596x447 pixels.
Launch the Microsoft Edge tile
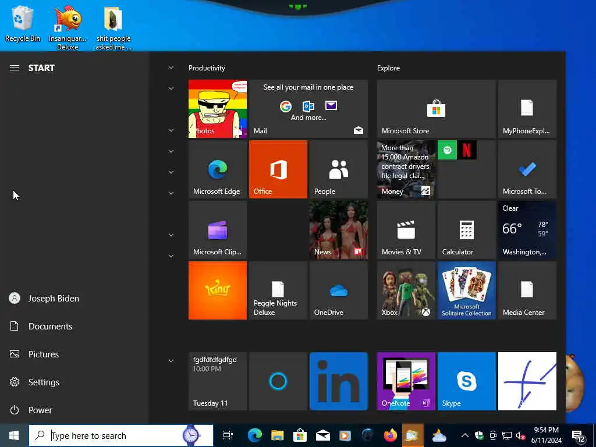tap(218, 169)
